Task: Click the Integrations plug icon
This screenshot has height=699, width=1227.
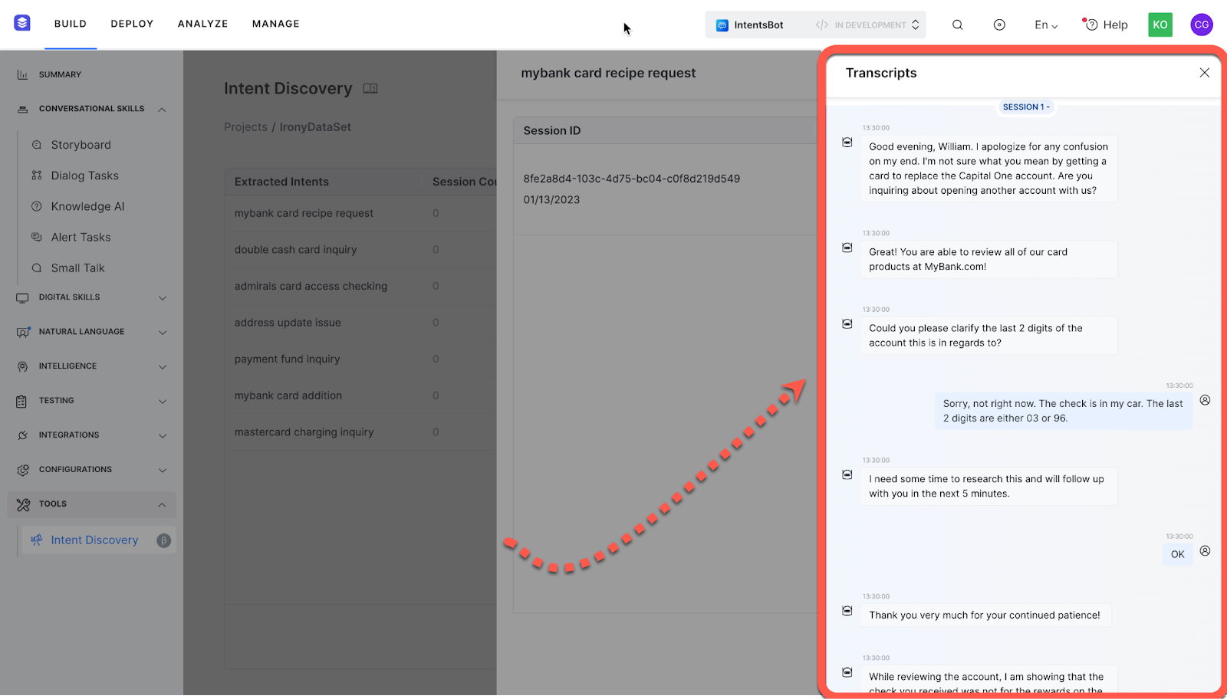Action: click(22, 435)
